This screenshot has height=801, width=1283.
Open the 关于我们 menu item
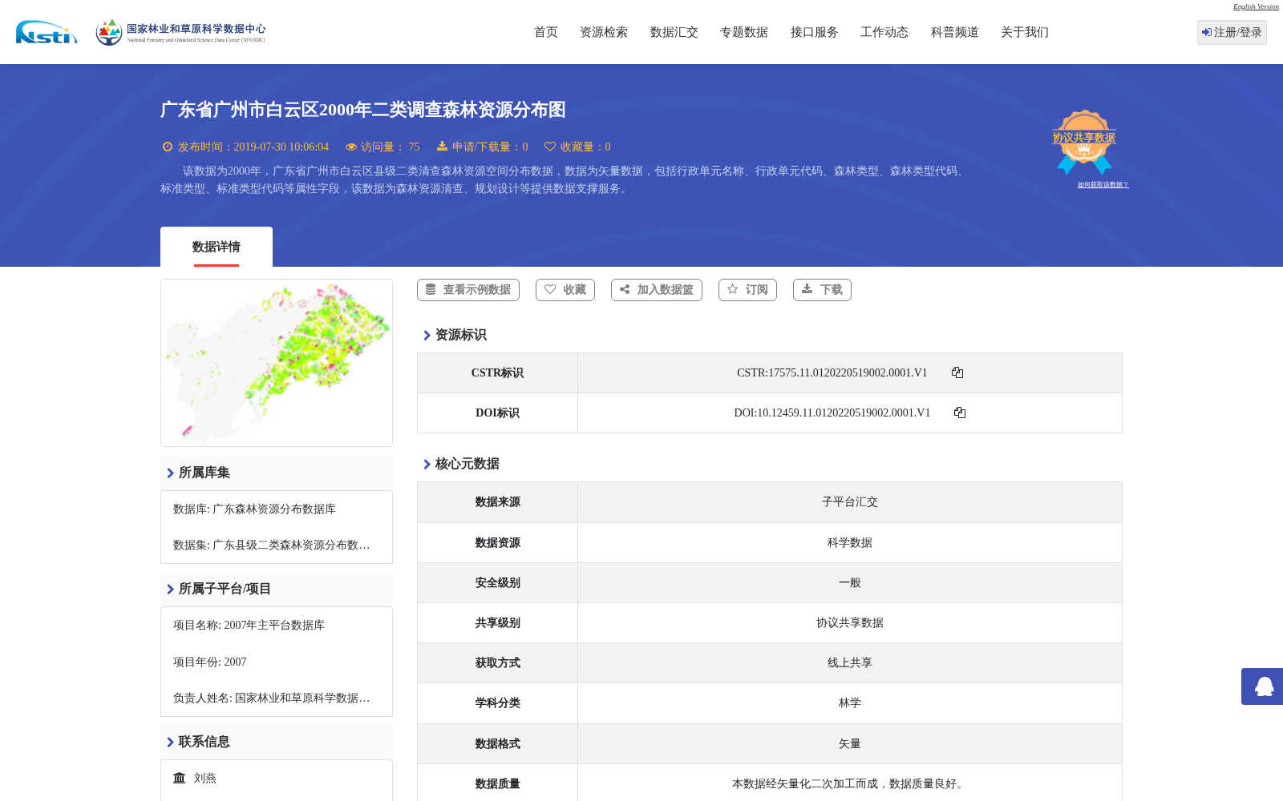coord(1025,32)
